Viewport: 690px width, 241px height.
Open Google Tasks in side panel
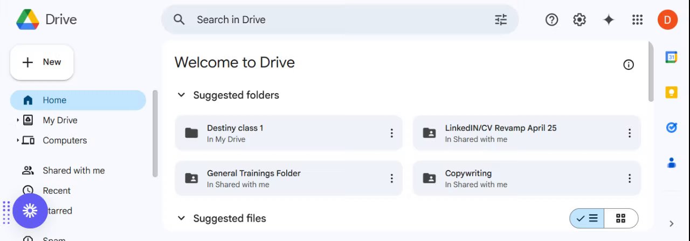(671, 127)
